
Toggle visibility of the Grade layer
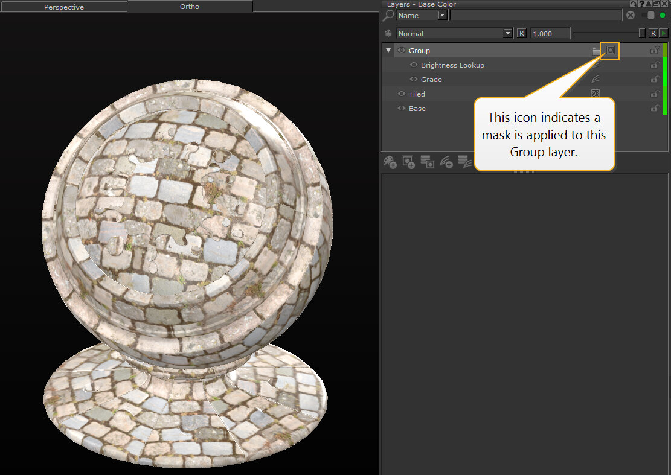(x=414, y=80)
